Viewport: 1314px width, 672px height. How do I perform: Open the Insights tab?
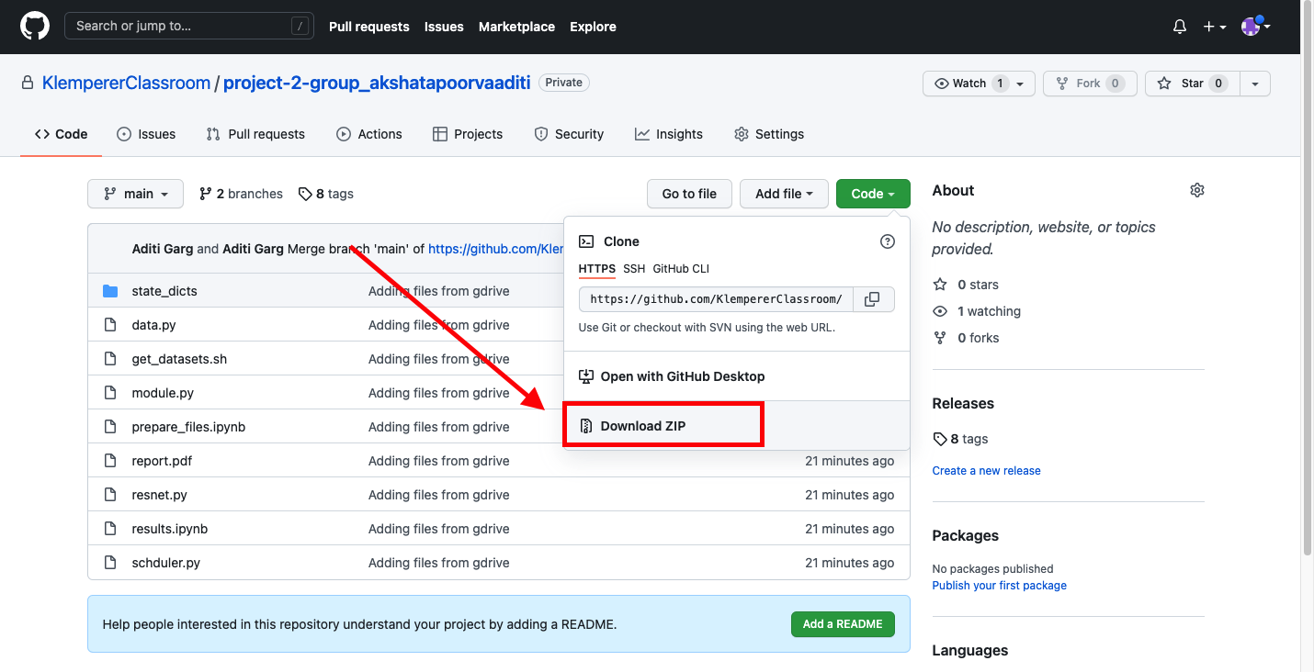point(669,134)
